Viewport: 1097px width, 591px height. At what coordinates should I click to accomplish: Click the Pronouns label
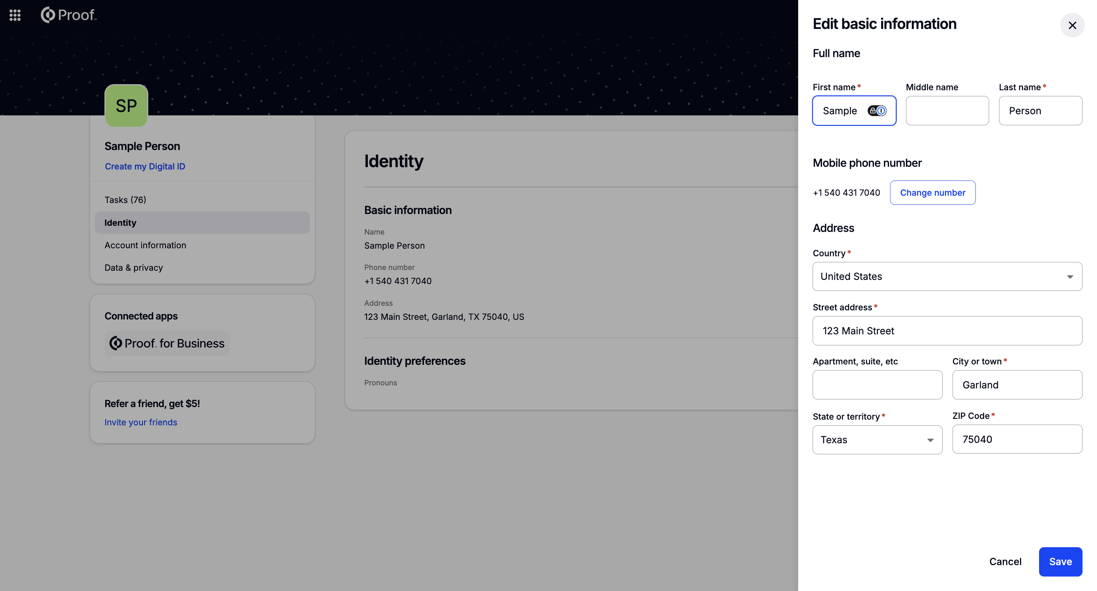coord(380,383)
